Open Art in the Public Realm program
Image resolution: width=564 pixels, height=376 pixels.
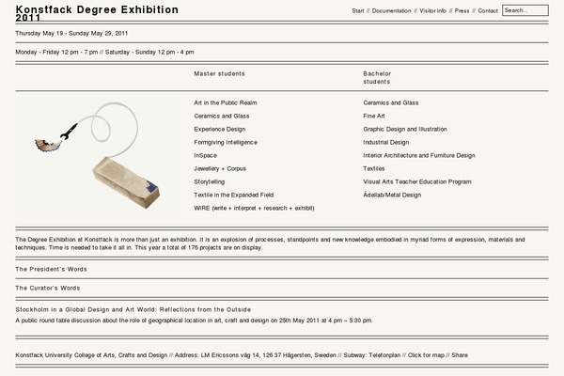pos(226,102)
